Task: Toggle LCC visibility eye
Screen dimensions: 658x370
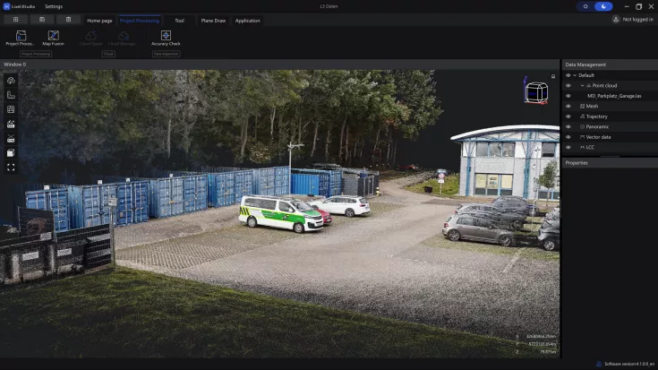Action: coord(568,148)
